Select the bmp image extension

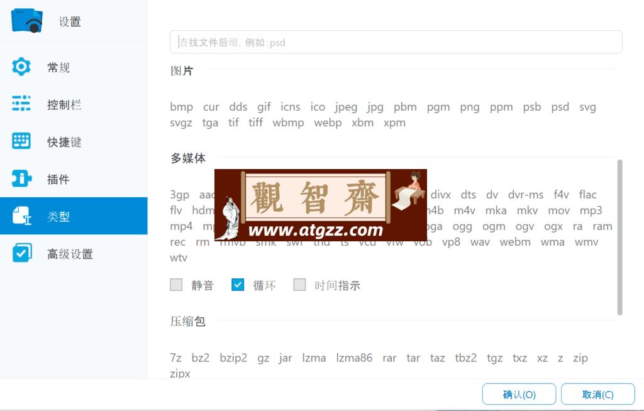pyautogui.click(x=182, y=107)
